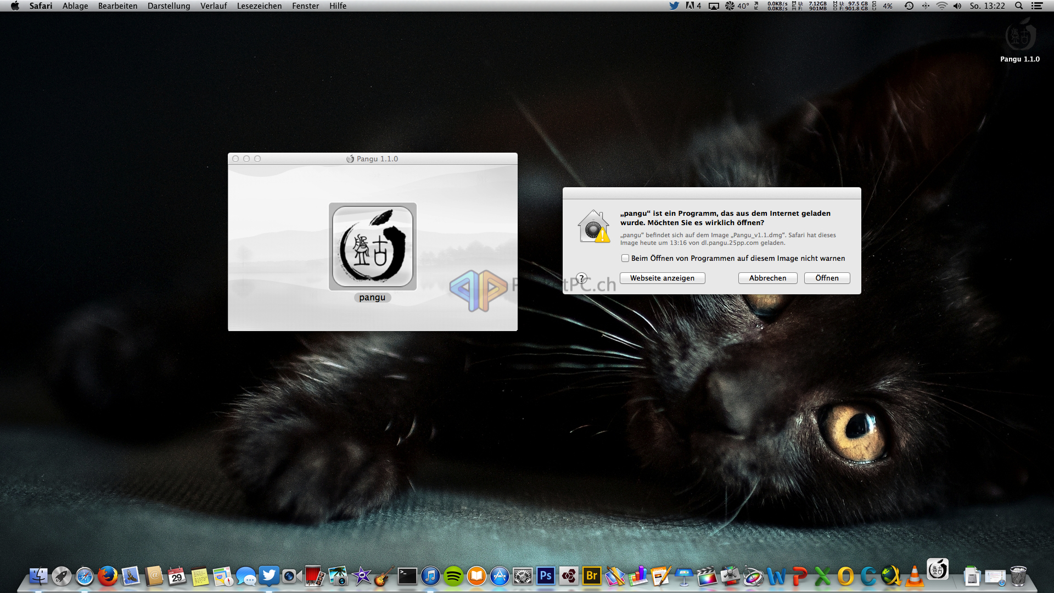The height and width of the screenshot is (593, 1054).
Task: Launch Adobe Bridge from the Dock
Action: (x=592, y=576)
